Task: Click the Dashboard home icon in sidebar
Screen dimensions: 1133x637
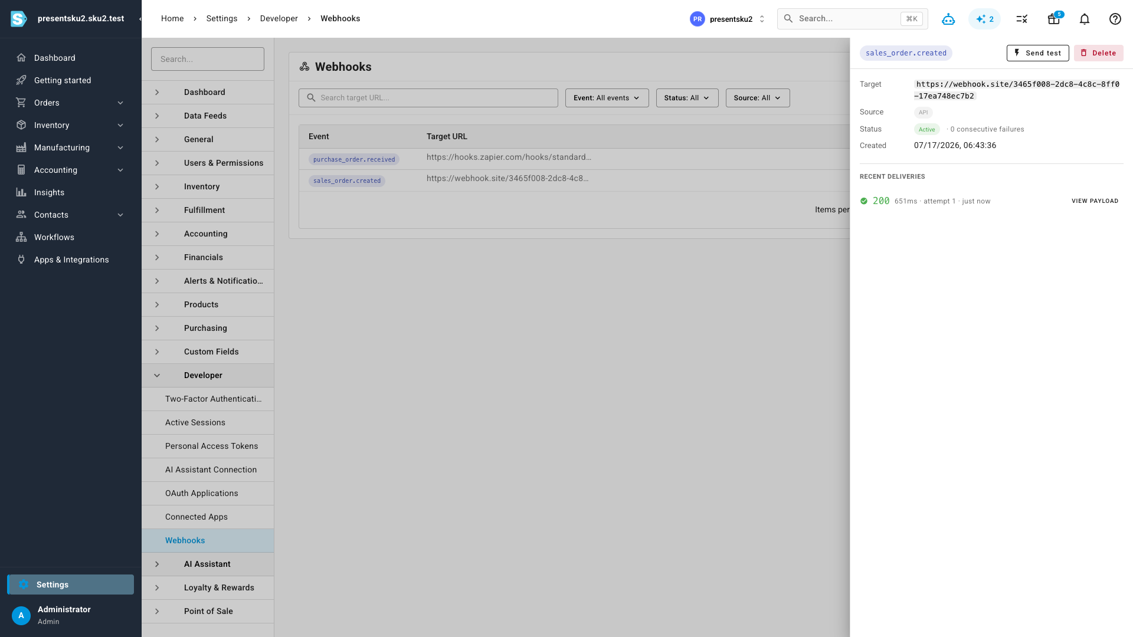Action: pos(21,58)
